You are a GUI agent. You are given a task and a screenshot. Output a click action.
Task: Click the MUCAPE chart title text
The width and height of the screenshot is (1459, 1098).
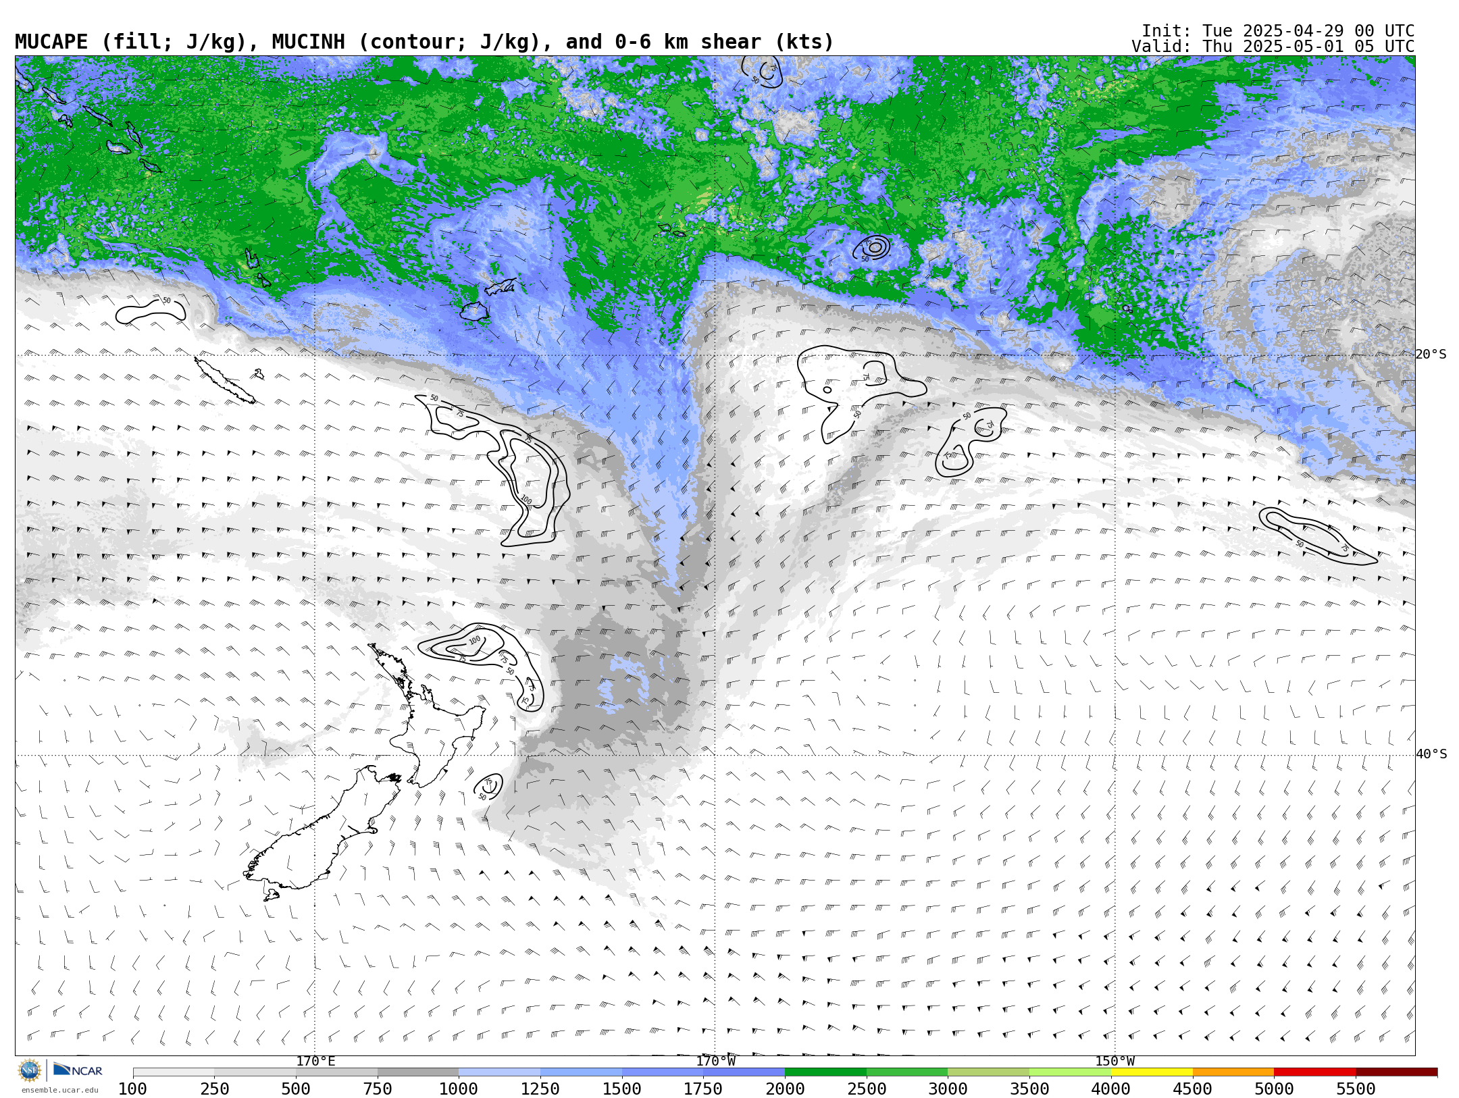[424, 42]
